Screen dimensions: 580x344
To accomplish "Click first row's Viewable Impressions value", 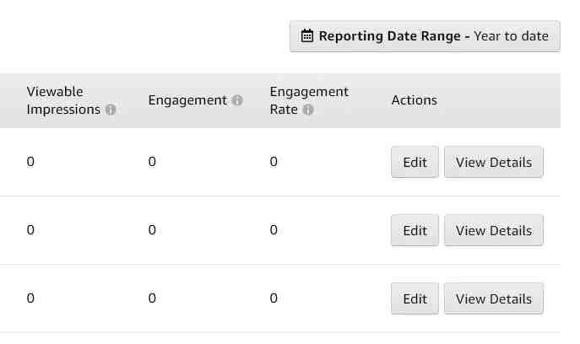I will tap(30, 162).
